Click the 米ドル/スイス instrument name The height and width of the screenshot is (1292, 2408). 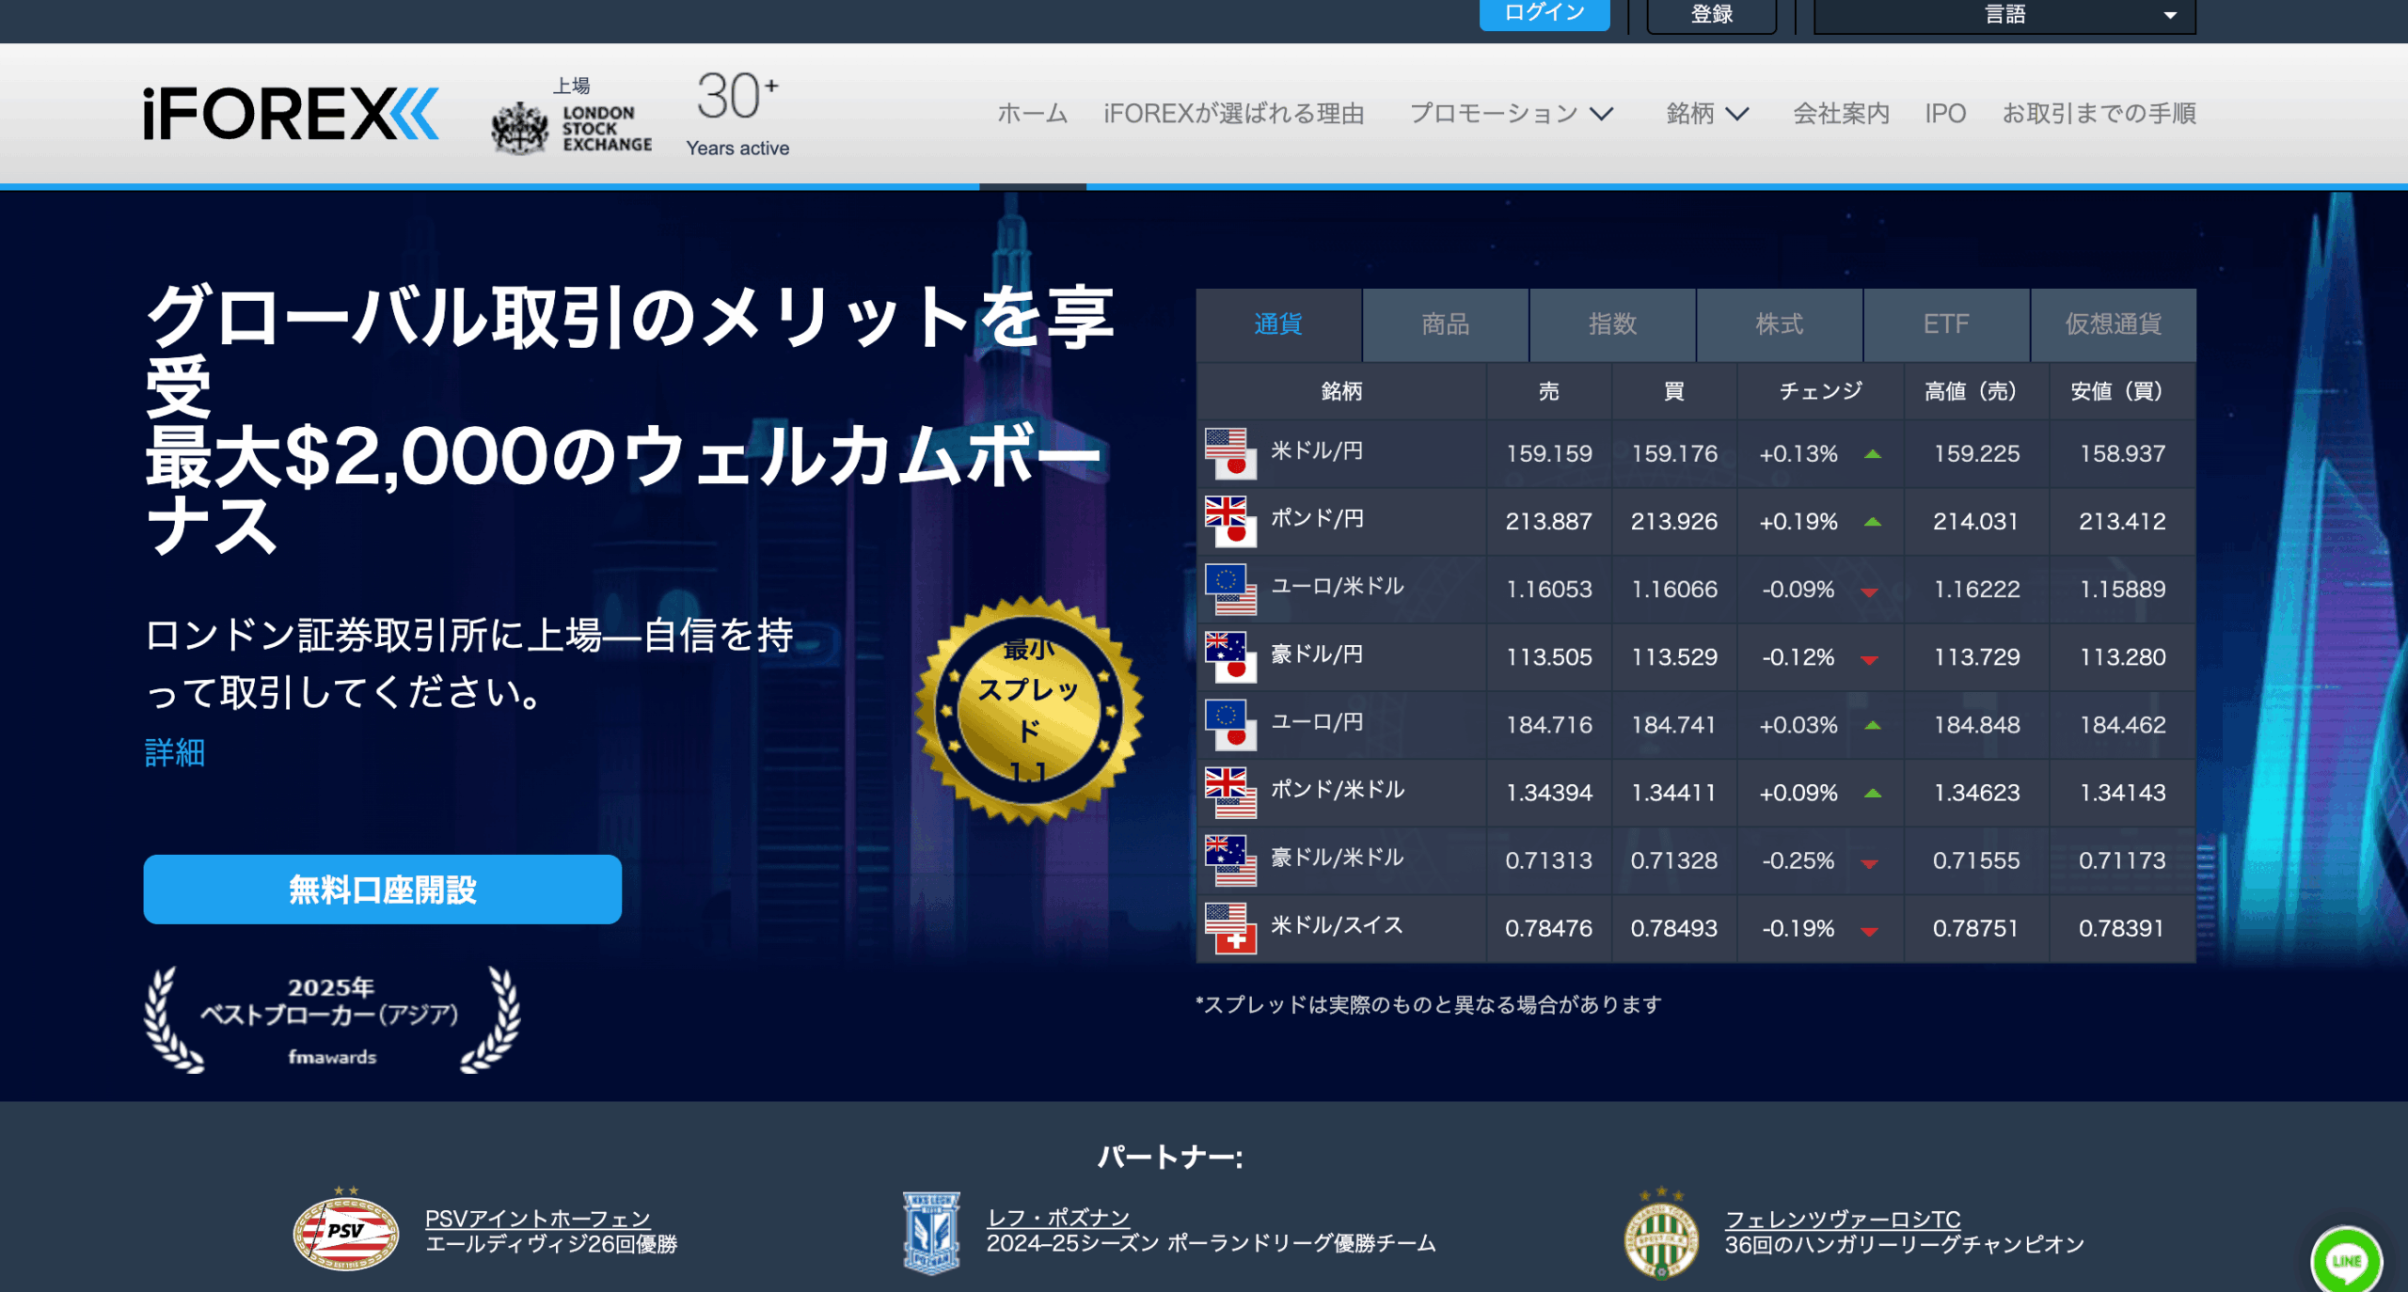1337,924
